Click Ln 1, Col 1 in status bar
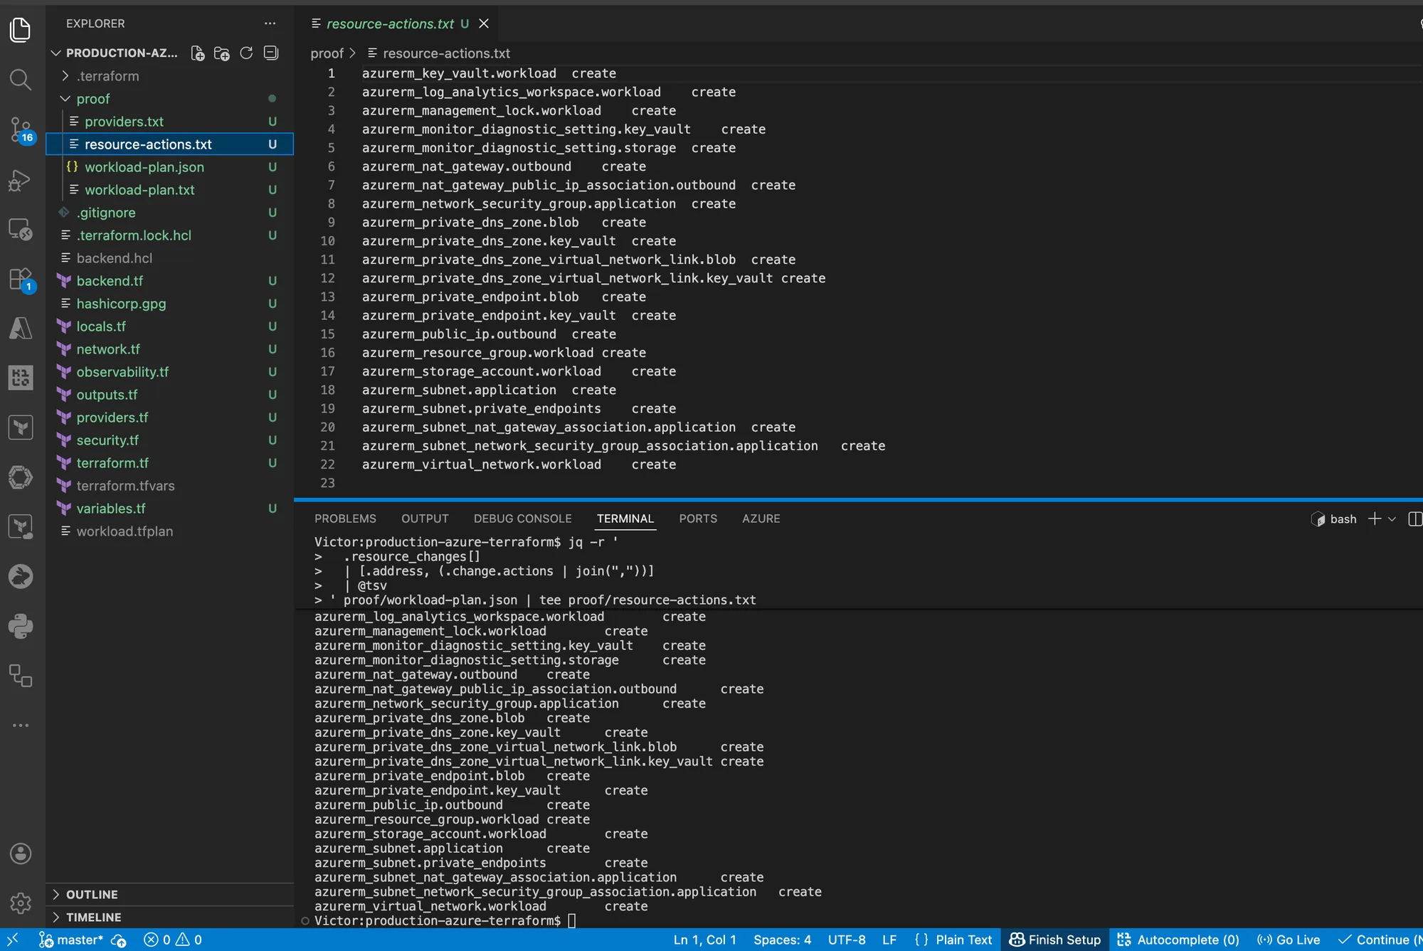1423x951 pixels. [x=704, y=940]
